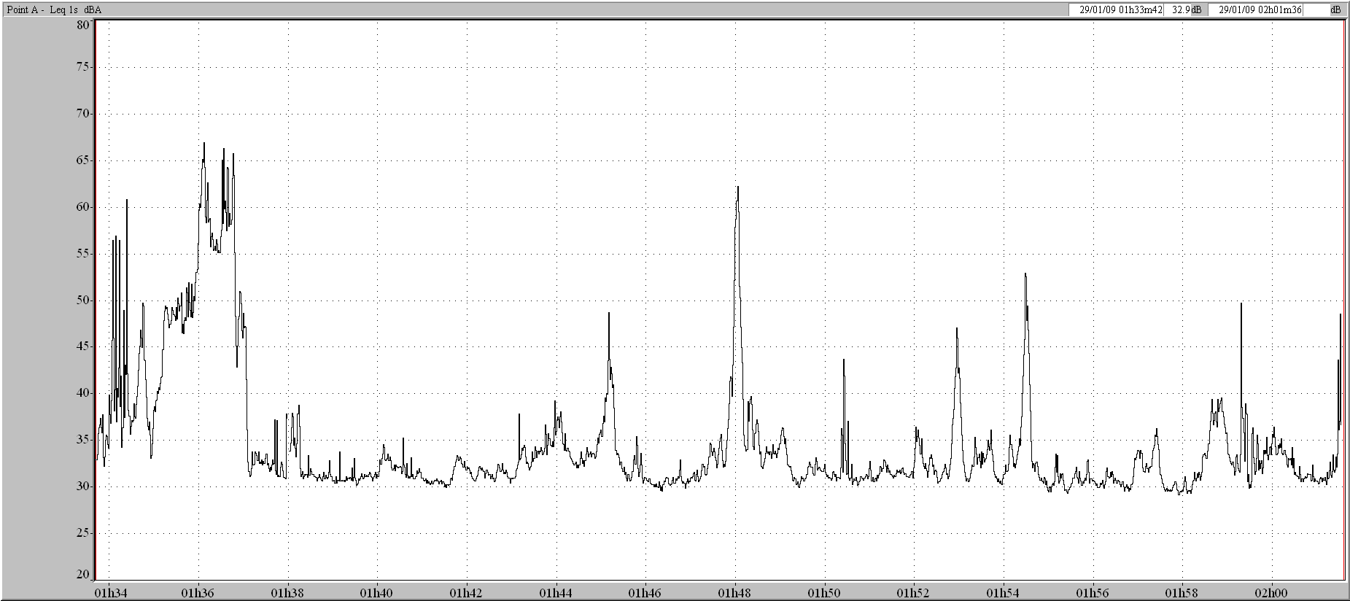Click the 70 dB level axis label
The height and width of the screenshot is (601, 1350).
click(82, 114)
